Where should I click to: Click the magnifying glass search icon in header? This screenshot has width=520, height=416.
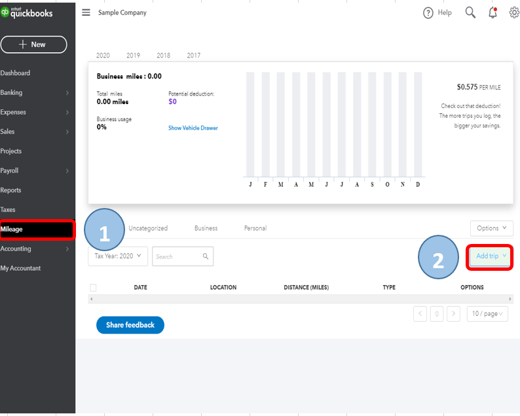(470, 12)
